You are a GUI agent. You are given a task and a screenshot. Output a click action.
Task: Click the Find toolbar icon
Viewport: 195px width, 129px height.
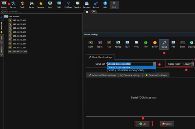pos(114,5)
